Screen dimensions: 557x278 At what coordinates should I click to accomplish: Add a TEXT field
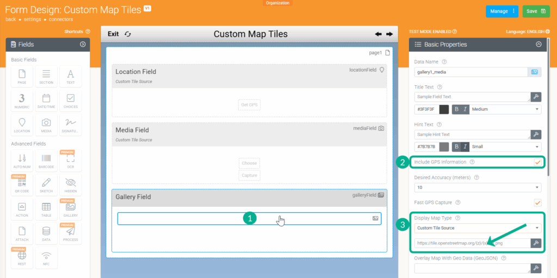click(71, 76)
